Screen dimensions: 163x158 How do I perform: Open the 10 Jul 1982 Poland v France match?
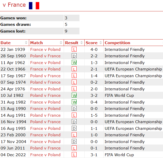45,96
